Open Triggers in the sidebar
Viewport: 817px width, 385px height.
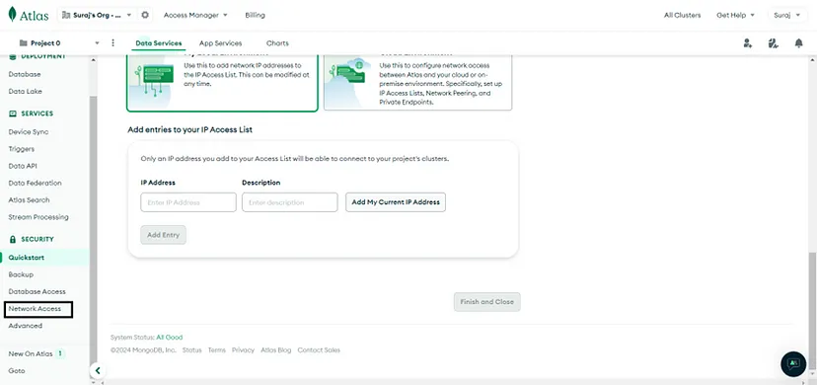coord(22,149)
